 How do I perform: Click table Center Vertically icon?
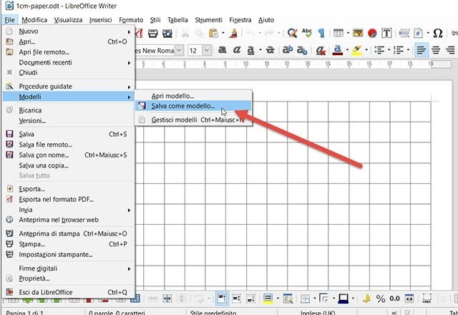click(x=236, y=299)
